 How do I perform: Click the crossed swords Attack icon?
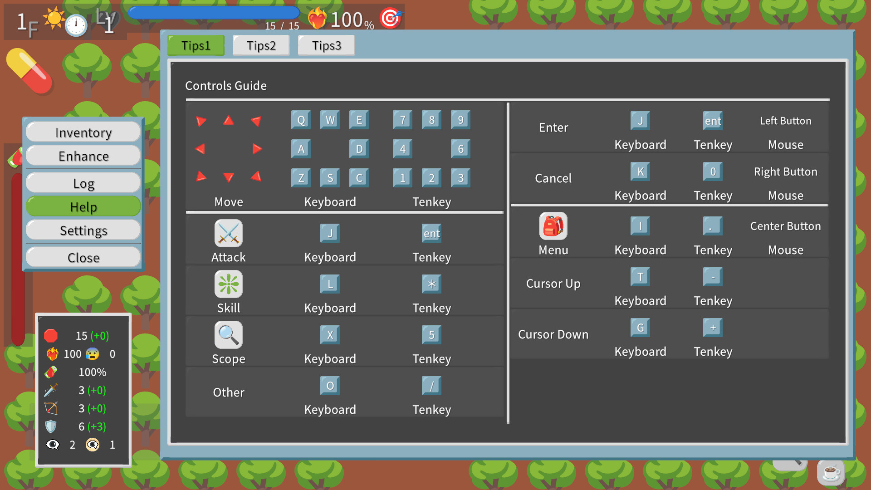click(x=228, y=233)
